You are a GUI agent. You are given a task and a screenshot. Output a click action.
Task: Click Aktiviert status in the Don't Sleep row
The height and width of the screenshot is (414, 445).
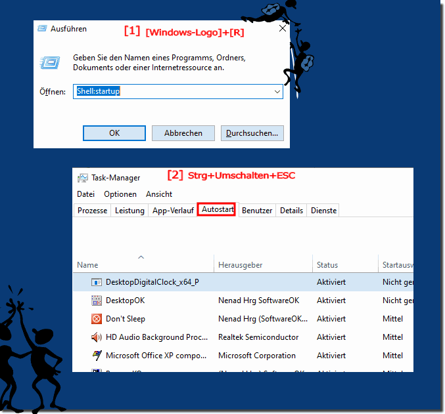[331, 319]
